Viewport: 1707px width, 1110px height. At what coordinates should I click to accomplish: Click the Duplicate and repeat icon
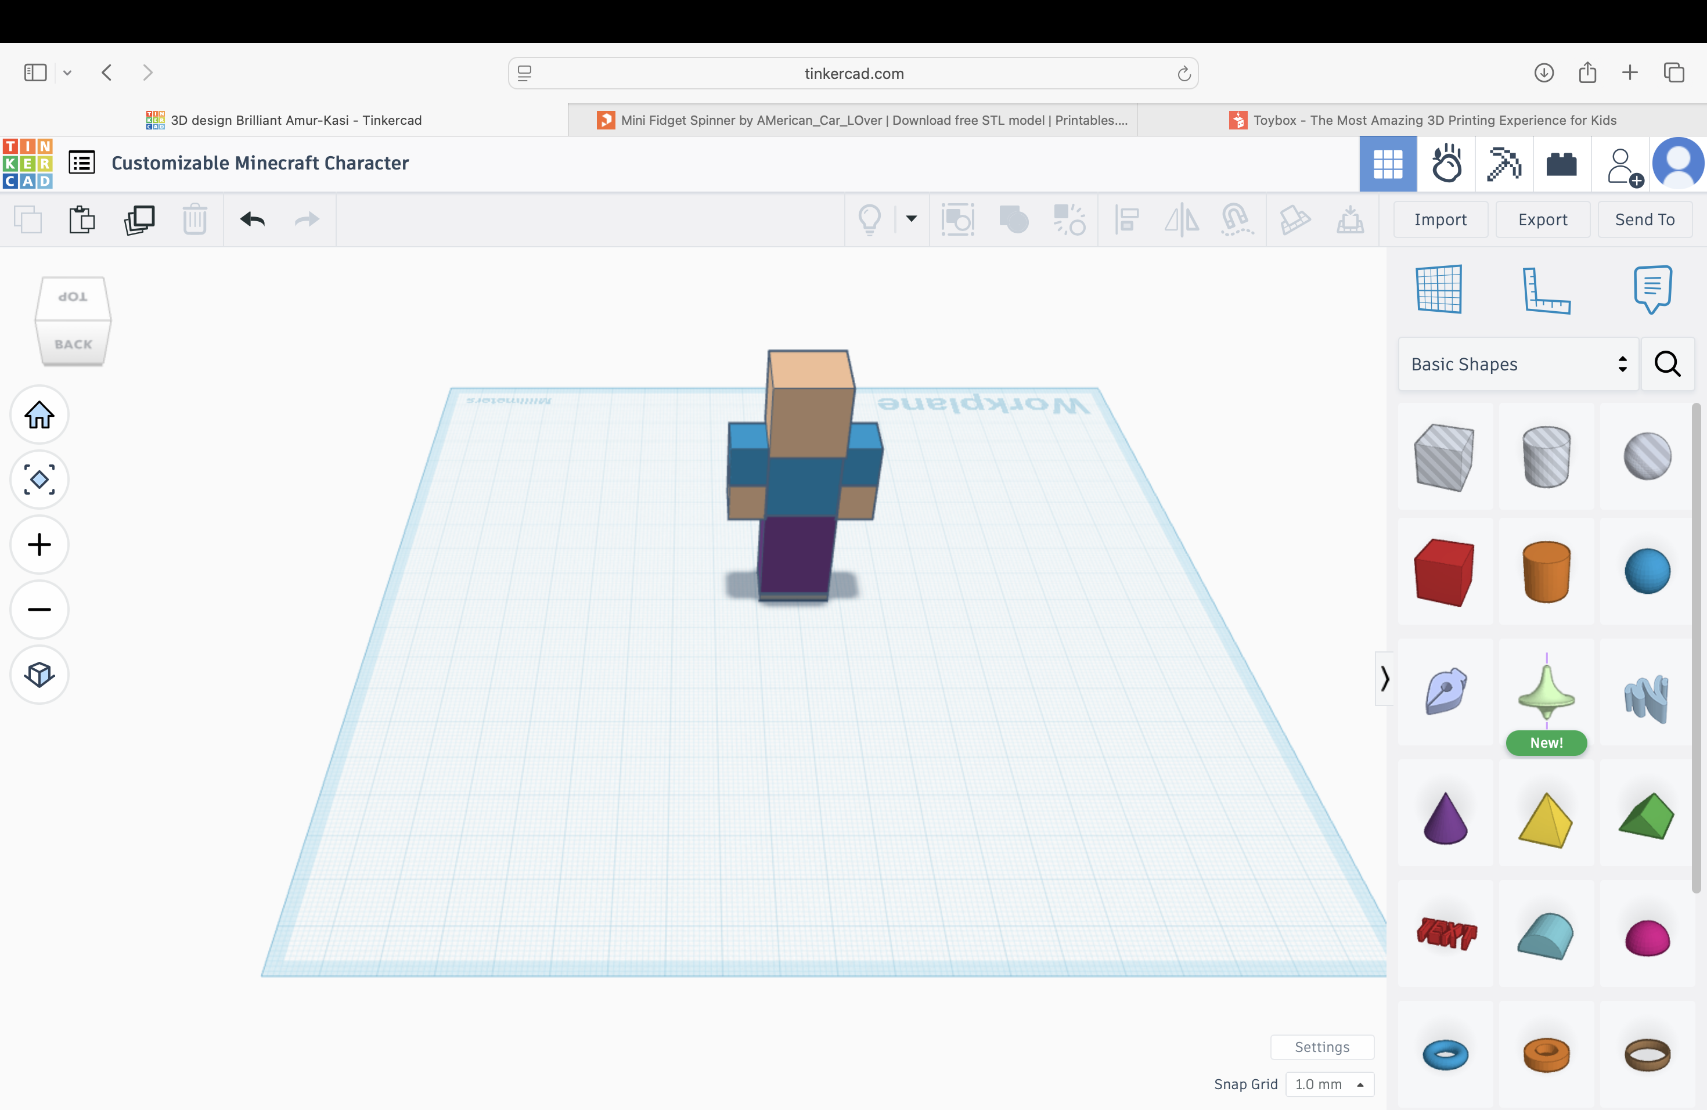139,219
